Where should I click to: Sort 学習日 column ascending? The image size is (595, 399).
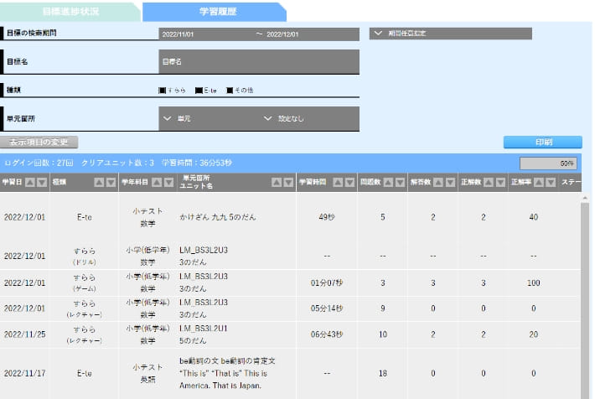[30, 182]
